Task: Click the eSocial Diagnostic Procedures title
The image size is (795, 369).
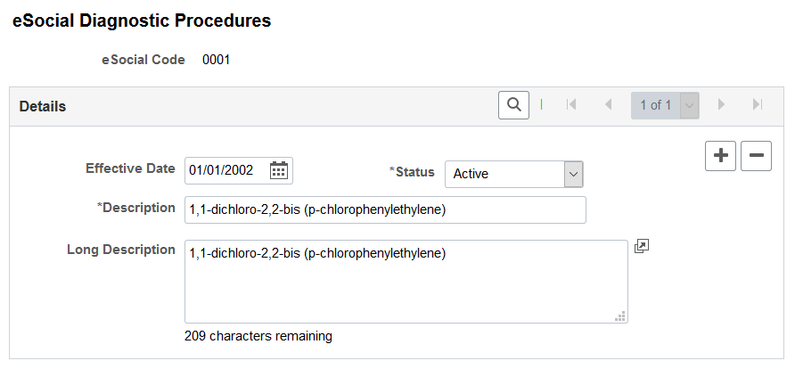Action: coord(142,20)
